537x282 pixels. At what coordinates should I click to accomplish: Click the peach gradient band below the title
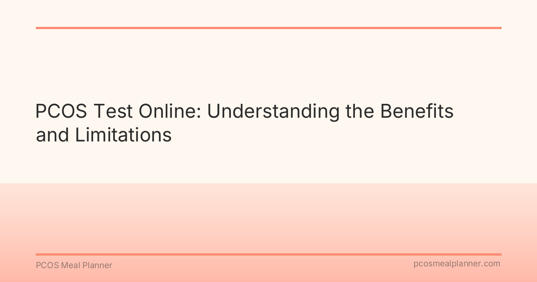point(268,215)
